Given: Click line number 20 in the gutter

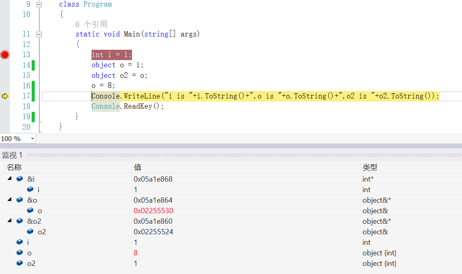Looking at the screenshot, I should point(26,127).
